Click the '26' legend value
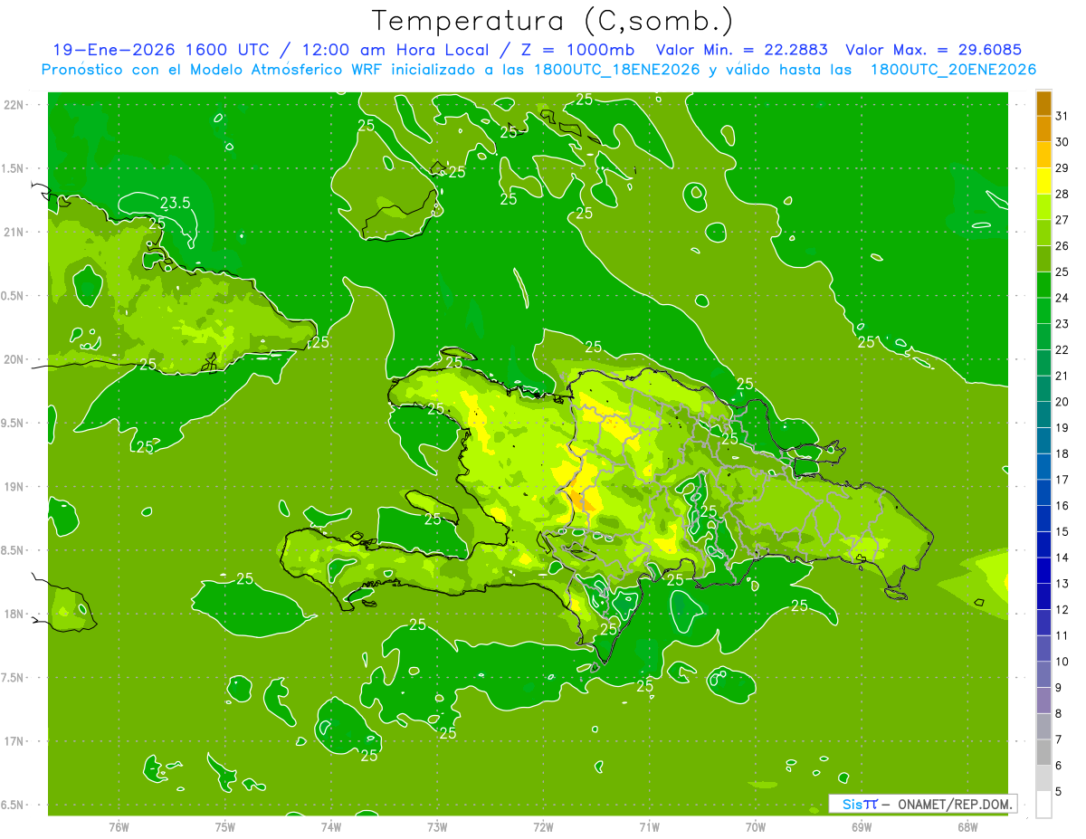 1062,246
